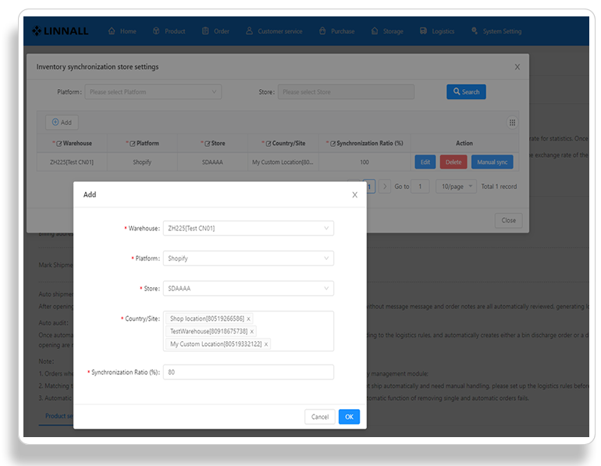Open the Store dropdown showing SDAAAA

point(248,289)
